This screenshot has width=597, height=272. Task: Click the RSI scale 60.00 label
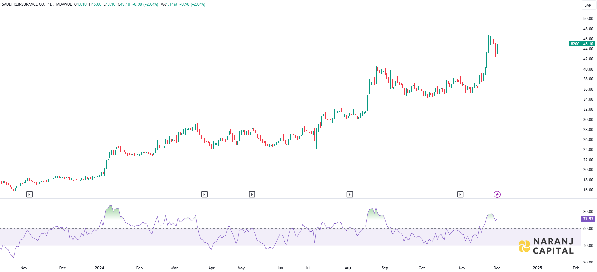click(x=588, y=229)
